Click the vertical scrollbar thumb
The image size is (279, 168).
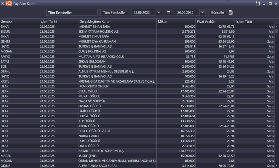pos(276,31)
